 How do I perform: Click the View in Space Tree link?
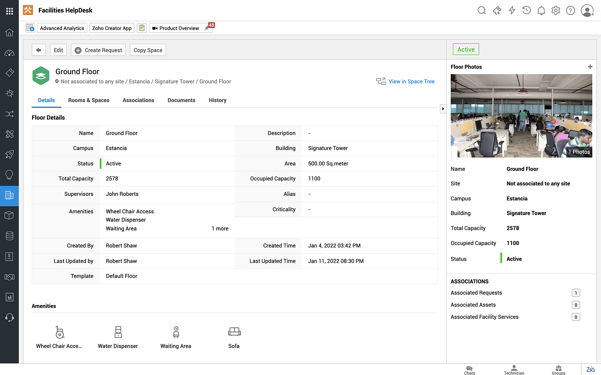411,82
